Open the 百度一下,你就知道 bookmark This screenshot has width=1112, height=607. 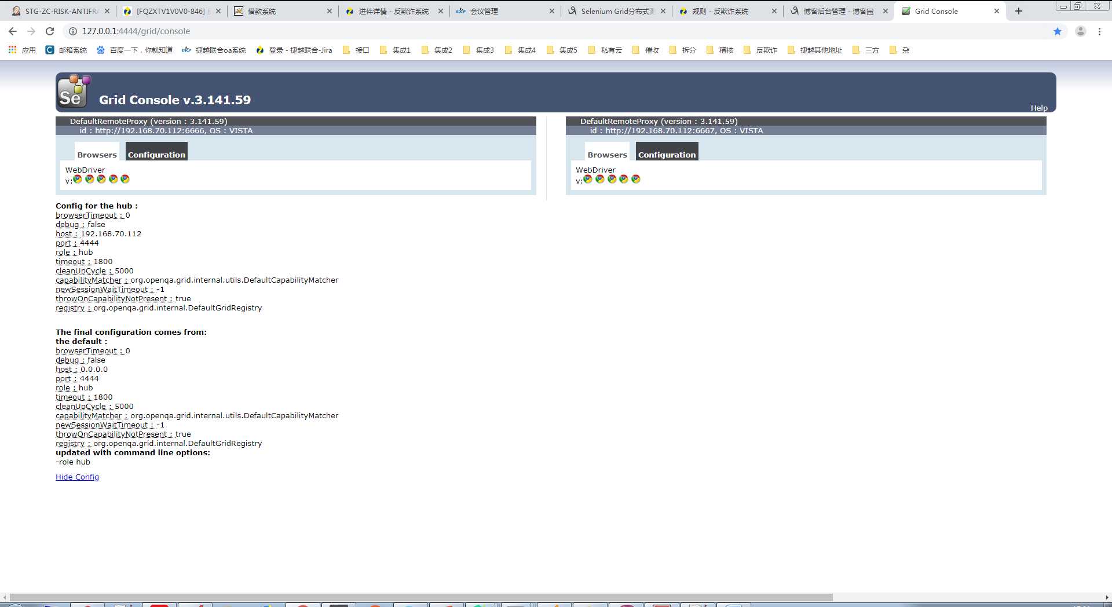pyautogui.click(x=134, y=50)
